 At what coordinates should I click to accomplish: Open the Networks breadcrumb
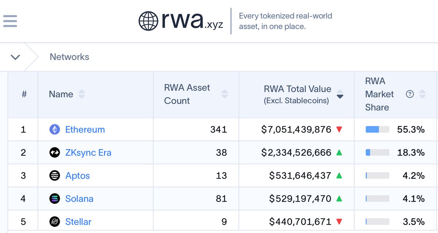(x=69, y=57)
